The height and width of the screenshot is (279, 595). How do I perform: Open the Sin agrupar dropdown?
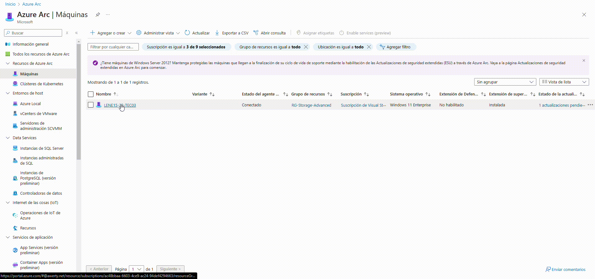pyautogui.click(x=505, y=82)
